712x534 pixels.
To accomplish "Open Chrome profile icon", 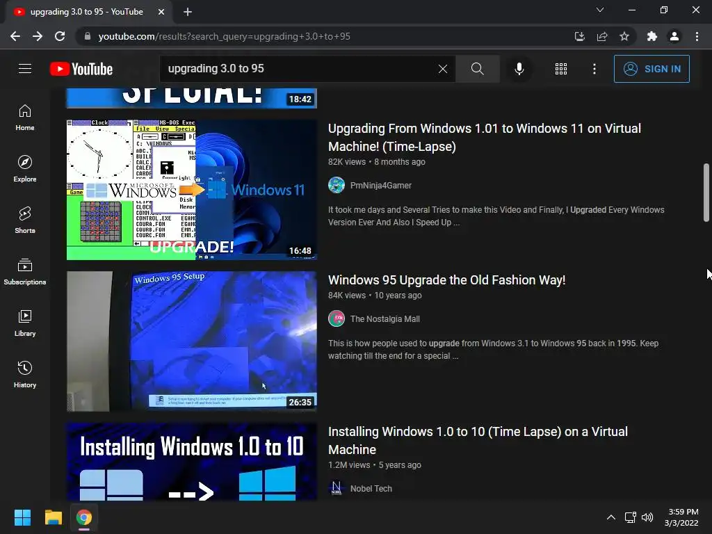I will (674, 36).
